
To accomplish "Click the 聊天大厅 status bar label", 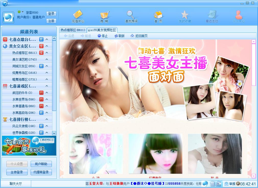I will [x=16, y=184].
